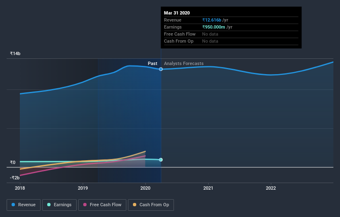Click the ₹0 y-axis label
The width and height of the screenshot is (340, 217).
click(x=13, y=162)
